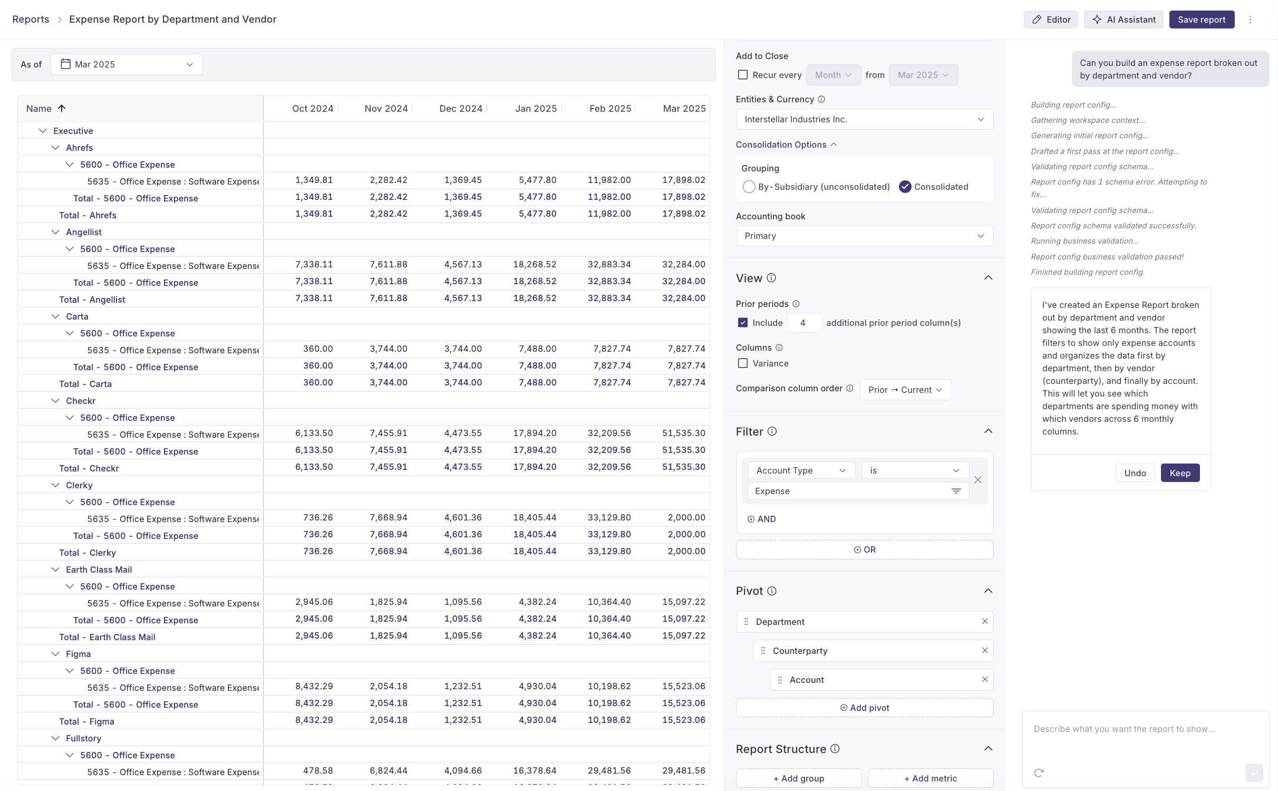Switch to the Editor panel
This screenshot has width=1278, height=791.
[x=1051, y=20]
